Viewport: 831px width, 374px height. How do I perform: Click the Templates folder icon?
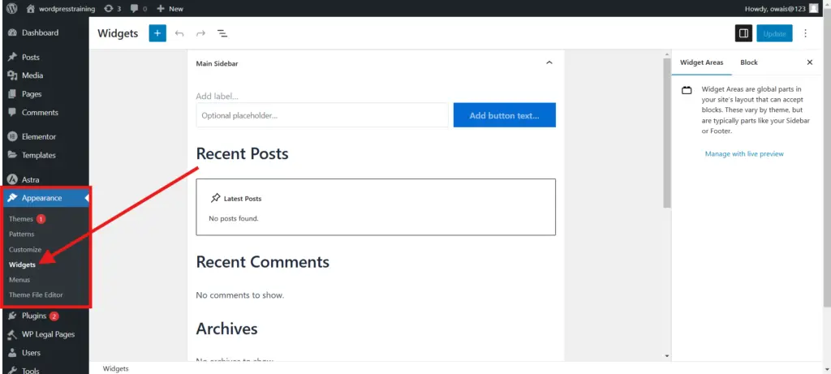tap(12, 155)
